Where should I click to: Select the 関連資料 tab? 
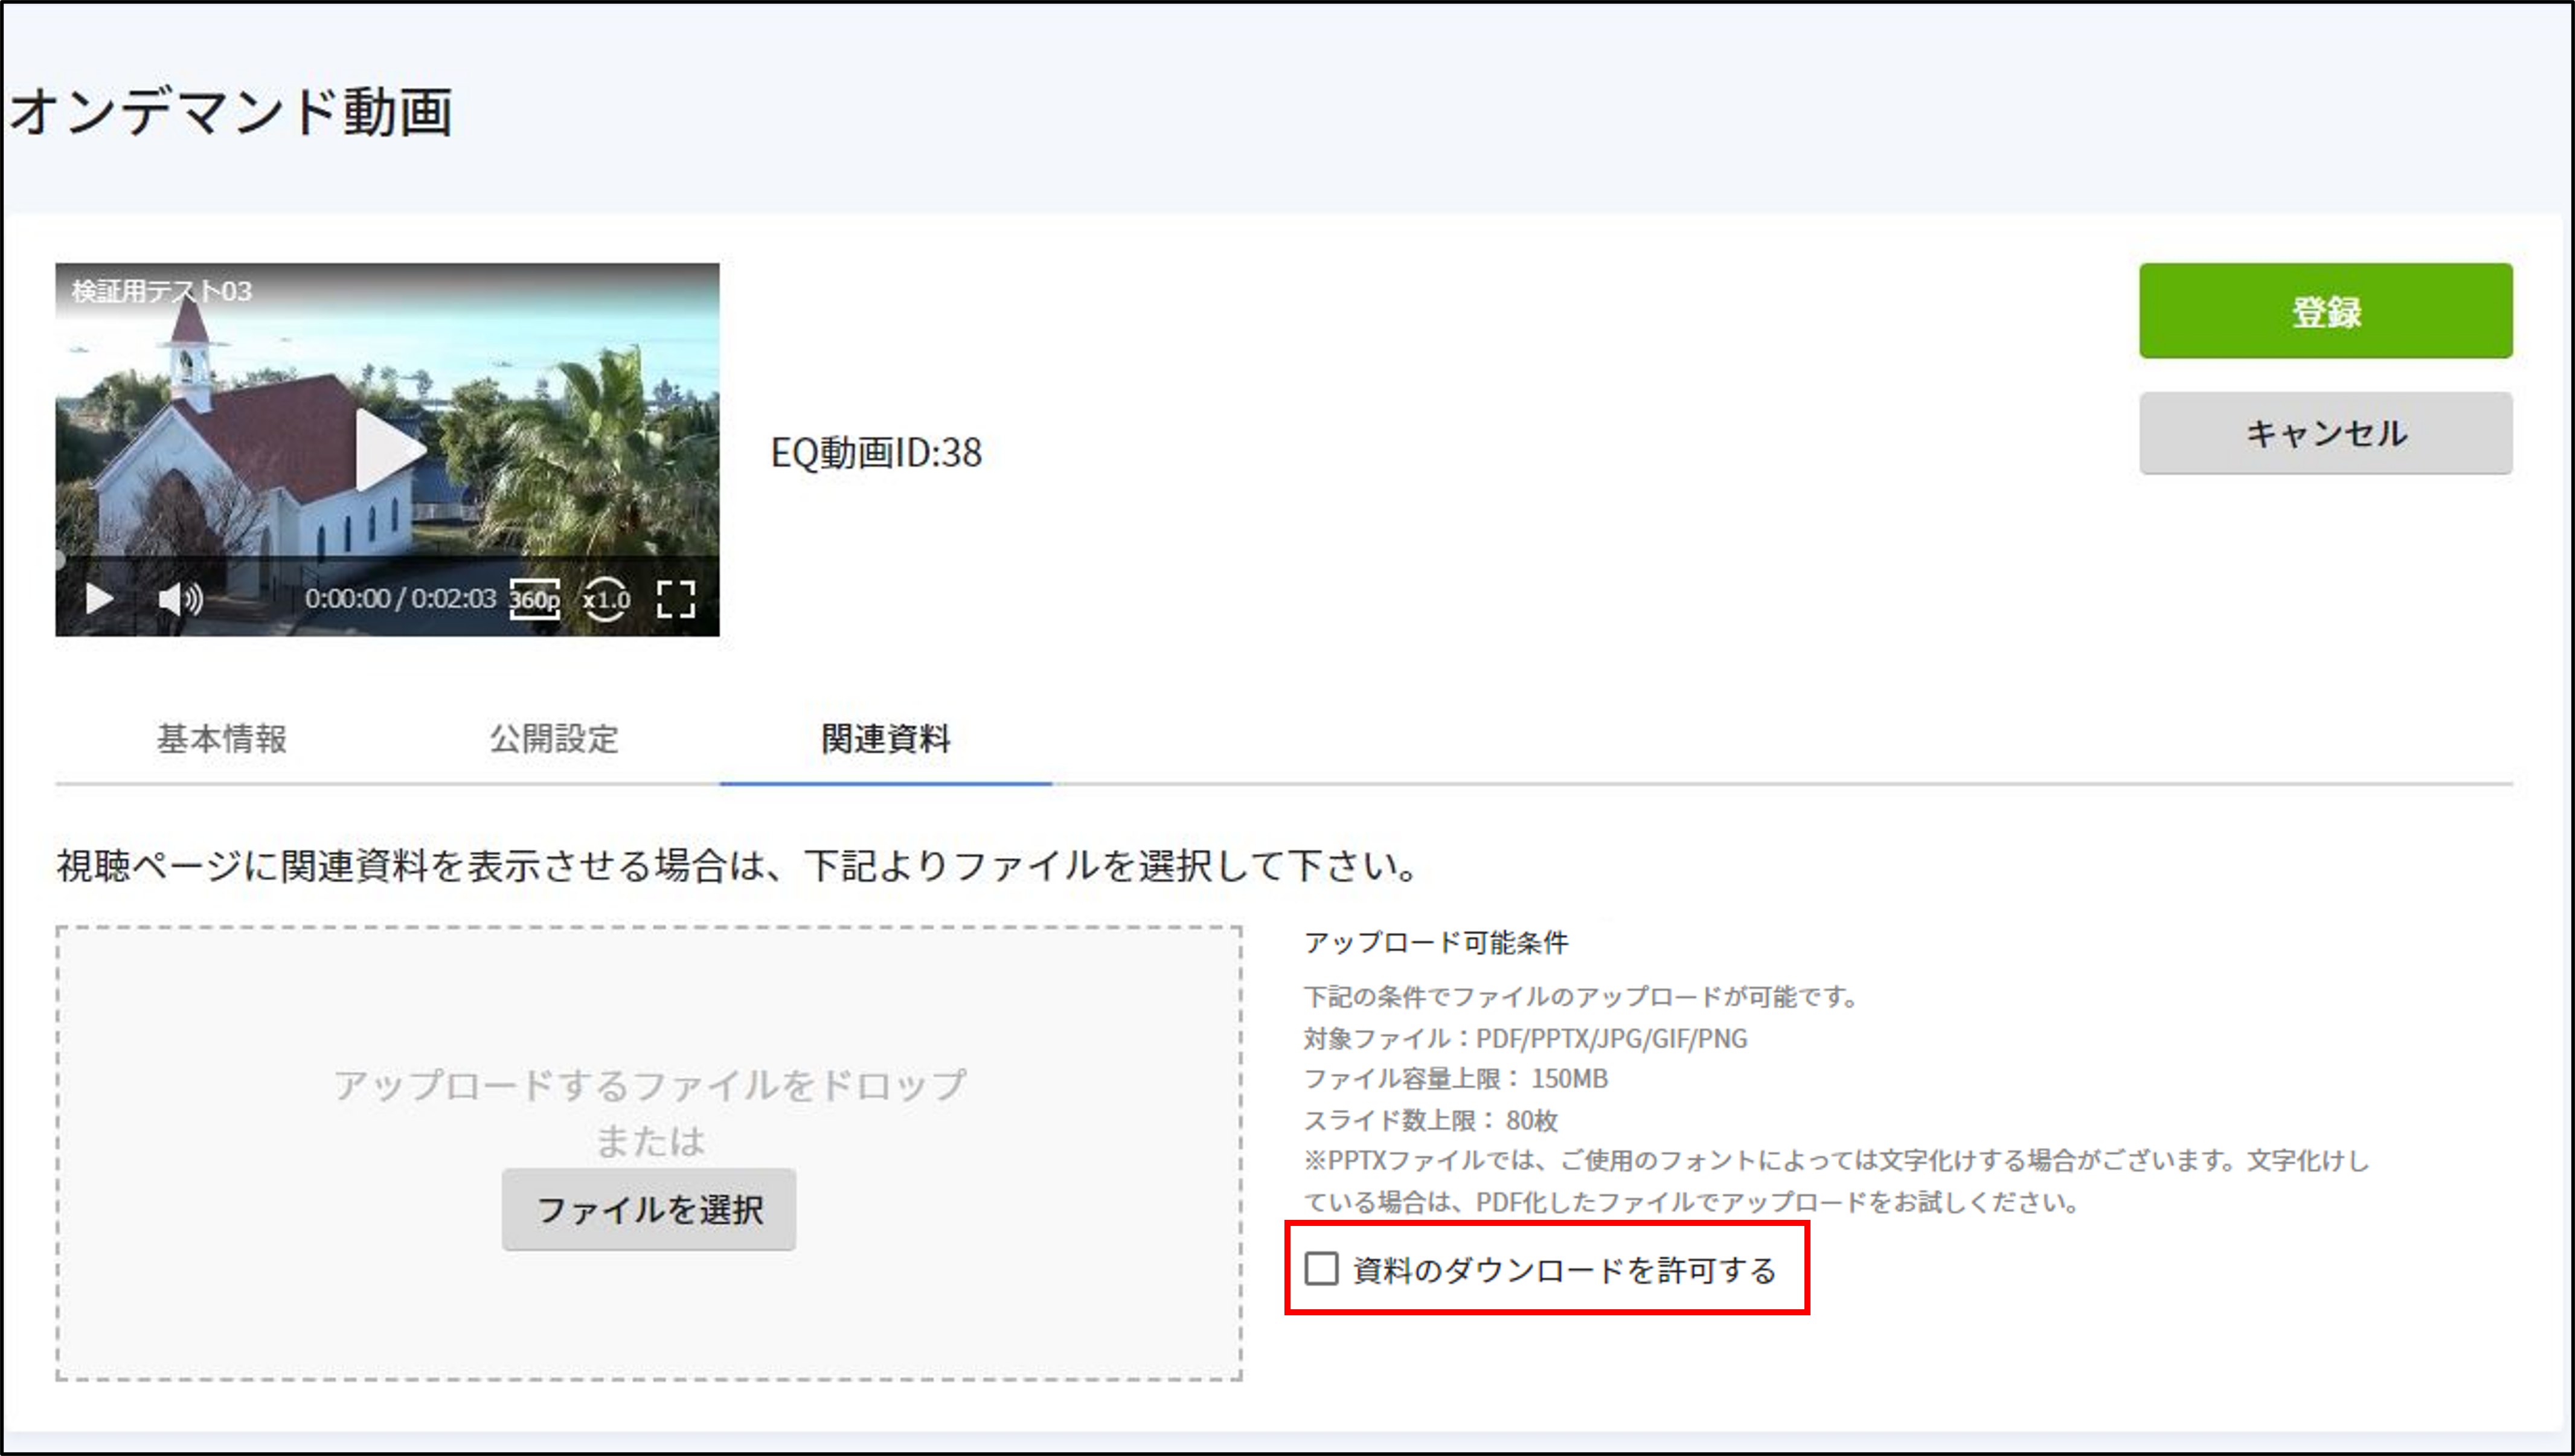(x=886, y=739)
